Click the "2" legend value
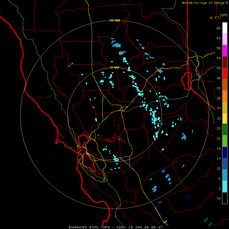229x229 pixels. [220, 189]
